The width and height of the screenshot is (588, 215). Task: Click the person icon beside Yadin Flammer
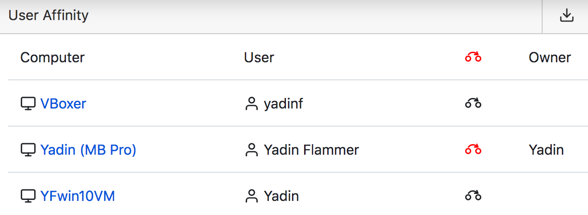251,150
